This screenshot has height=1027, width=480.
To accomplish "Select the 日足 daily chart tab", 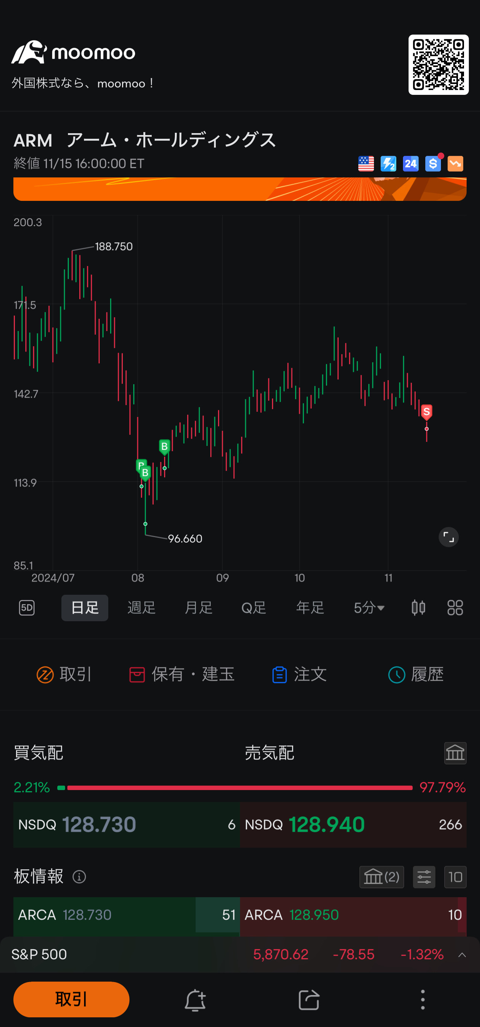I will tap(85, 607).
